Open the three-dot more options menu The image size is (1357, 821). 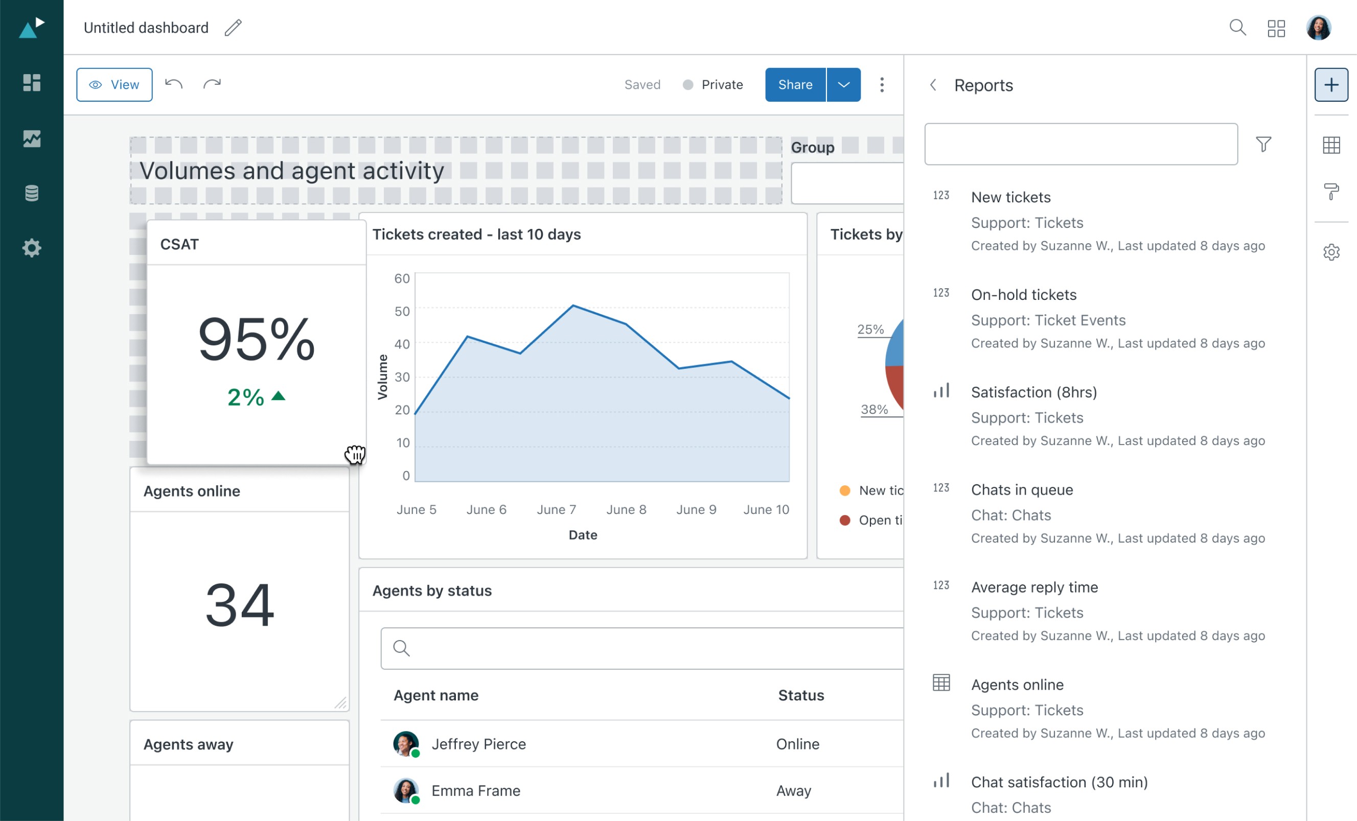tap(882, 85)
